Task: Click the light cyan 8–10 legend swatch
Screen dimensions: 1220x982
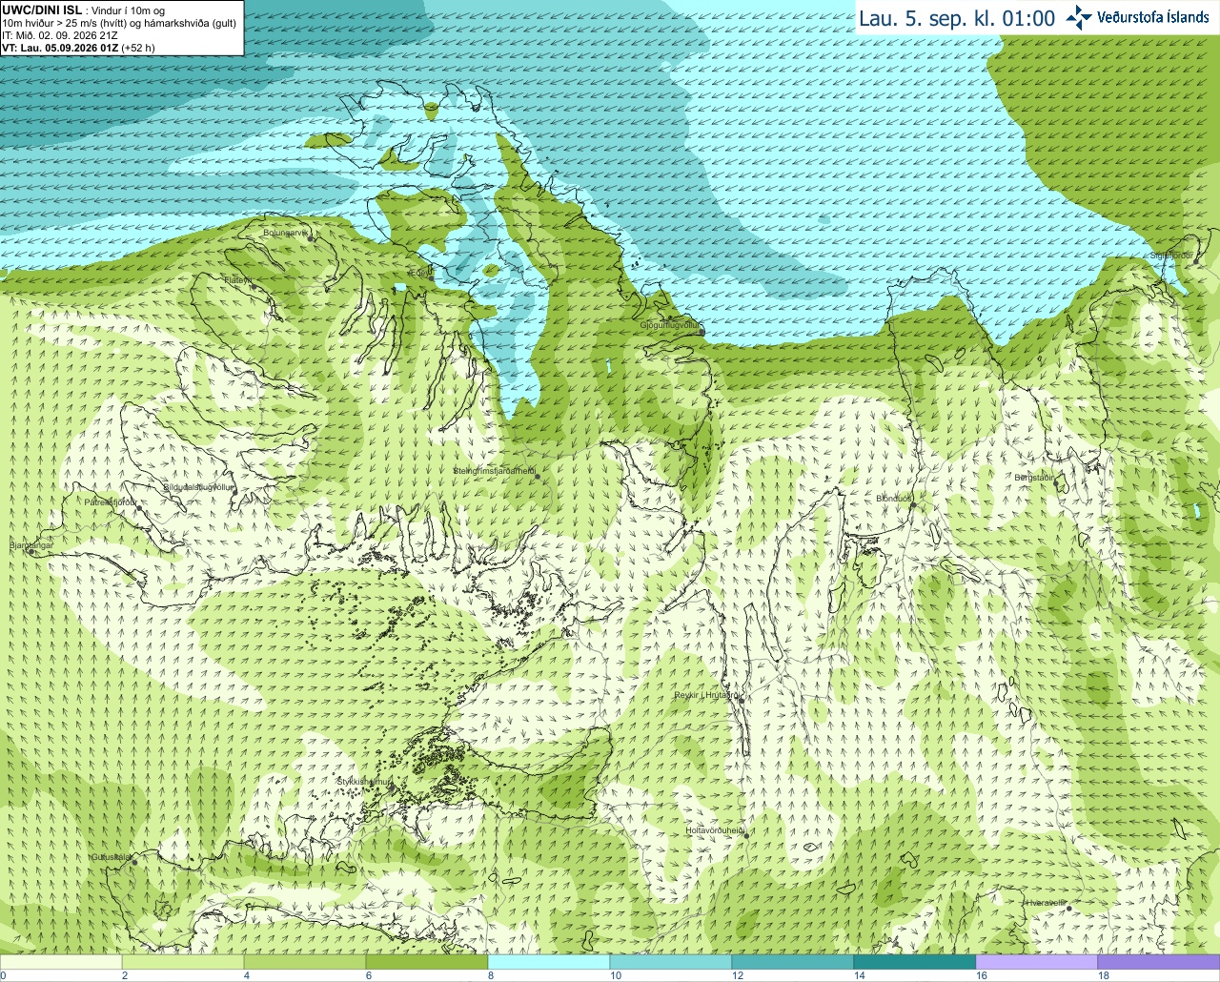Action: pyautogui.click(x=548, y=962)
